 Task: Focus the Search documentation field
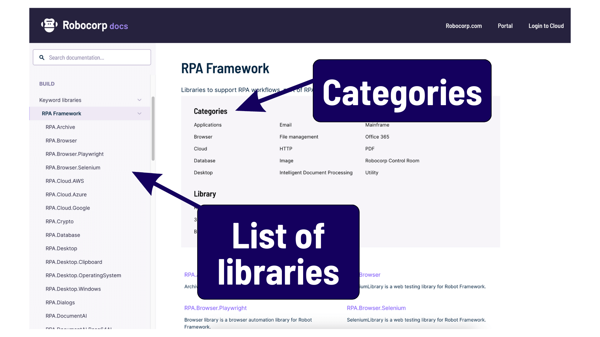coord(92,57)
